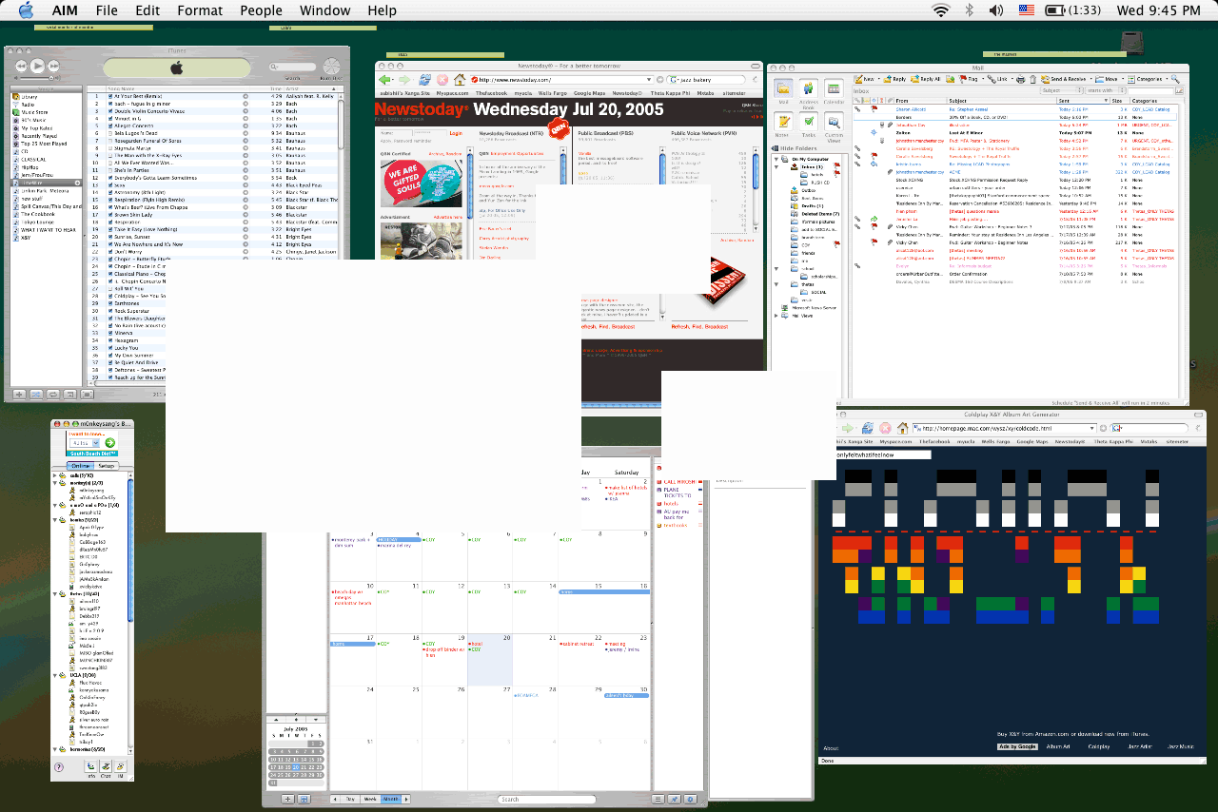
Task: Play the current track in iTunes
Action: (37, 66)
